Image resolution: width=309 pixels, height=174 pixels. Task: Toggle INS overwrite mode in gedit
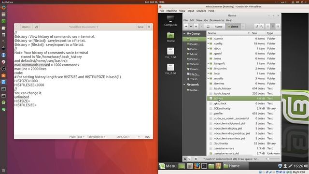[x=147, y=137]
